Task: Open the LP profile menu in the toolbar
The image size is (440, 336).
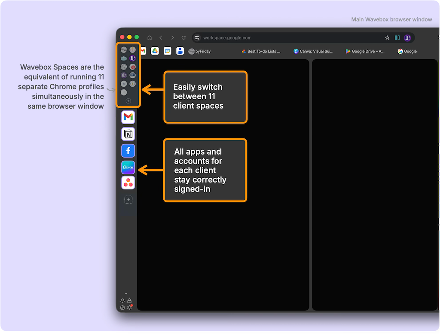Action: 407,38
